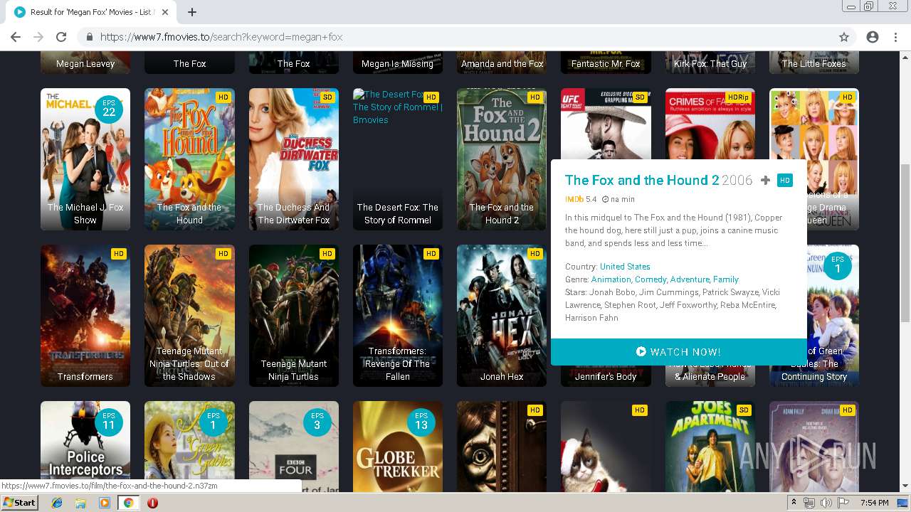Viewport: 911px width, 512px height.
Task: Open media player icon in taskbar
Action: coord(105,503)
